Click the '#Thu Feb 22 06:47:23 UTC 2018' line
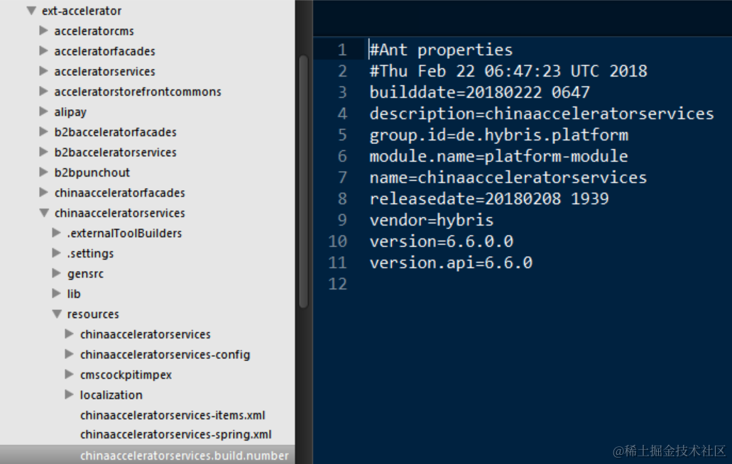Image resolution: width=732 pixels, height=464 pixels. [508, 72]
